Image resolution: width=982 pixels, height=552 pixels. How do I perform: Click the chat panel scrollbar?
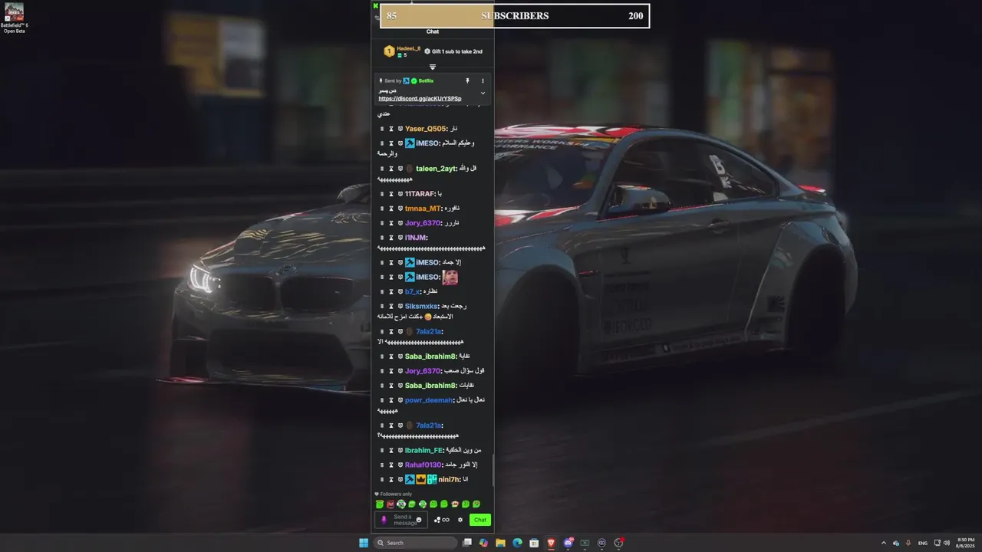coord(493,469)
